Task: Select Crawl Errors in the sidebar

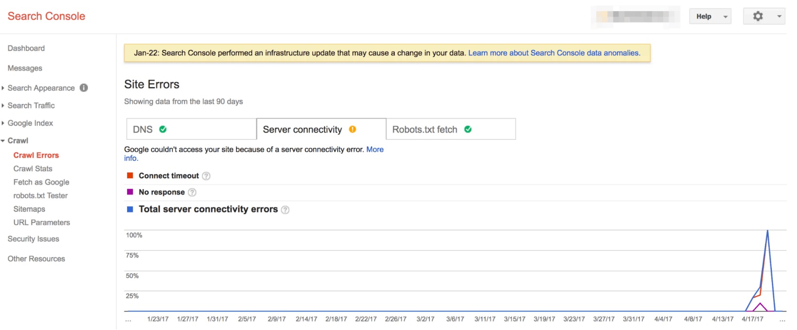Action: [36, 156]
